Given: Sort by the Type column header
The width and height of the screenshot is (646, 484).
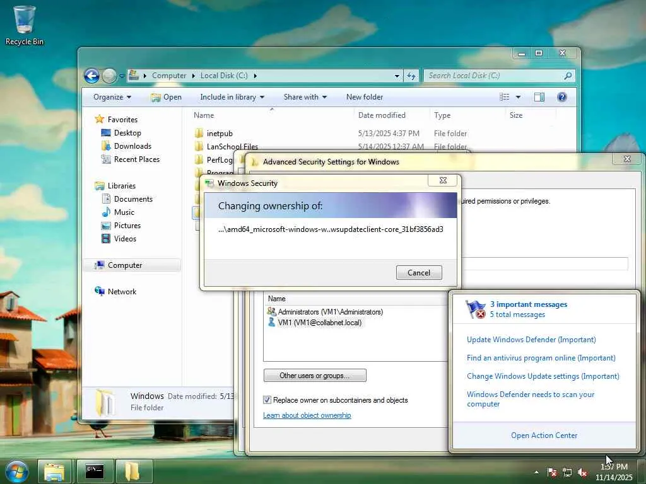Looking at the screenshot, I should 467,115.
